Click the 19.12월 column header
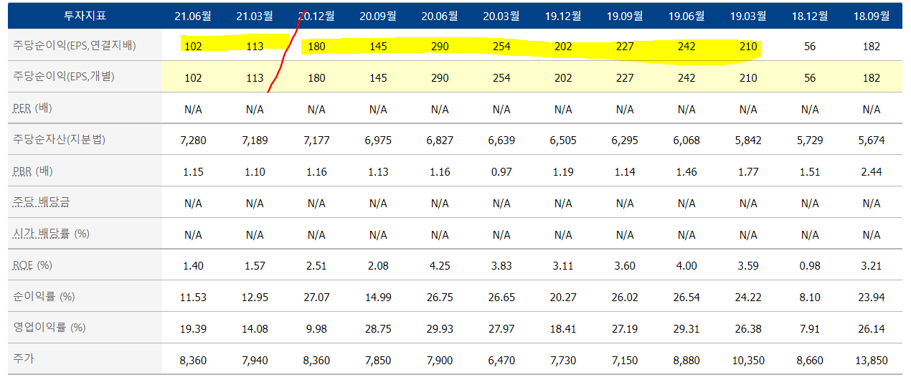The image size is (911, 380). tap(563, 15)
